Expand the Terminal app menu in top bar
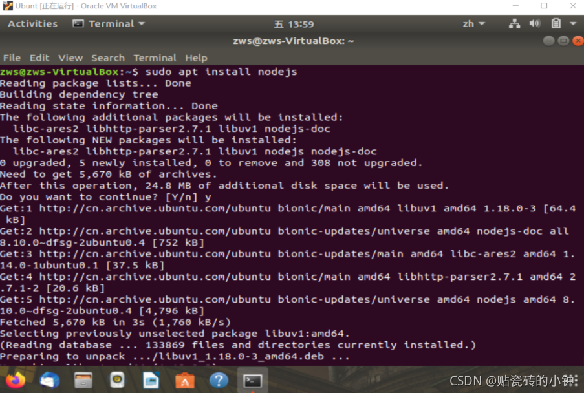This screenshot has width=584, height=393. [109, 24]
